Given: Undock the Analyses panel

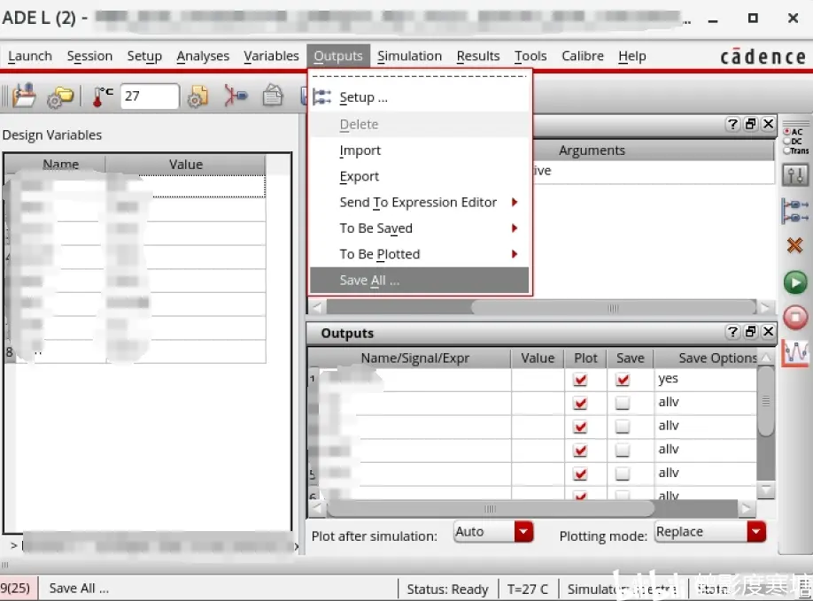Looking at the screenshot, I should click(x=750, y=124).
